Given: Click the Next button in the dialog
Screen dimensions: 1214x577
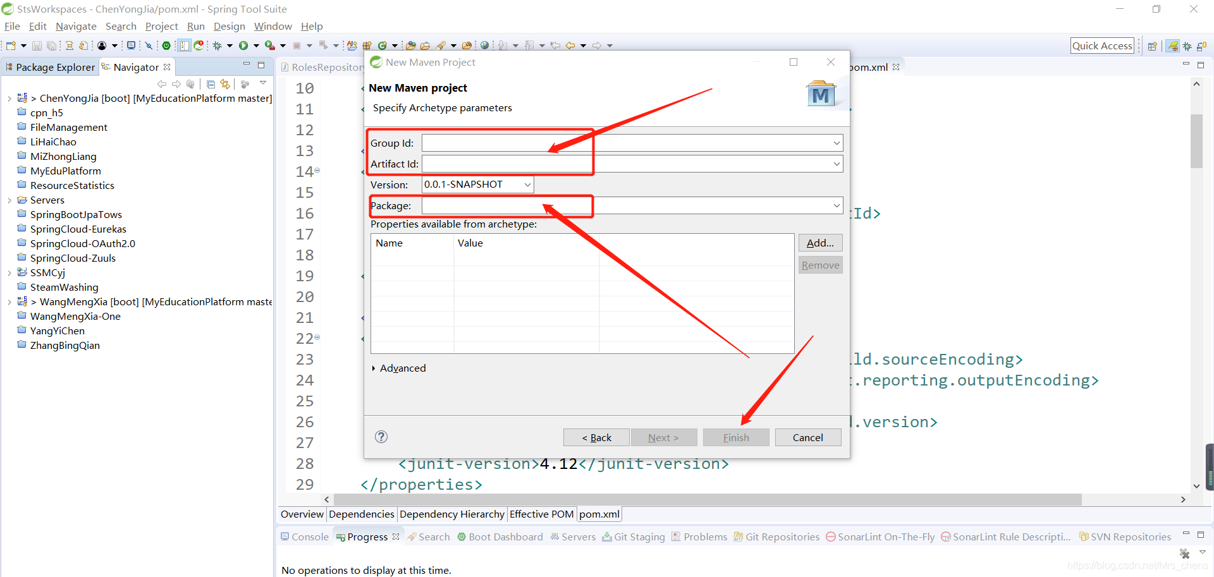Looking at the screenshot, I should [x=663, y=437].
